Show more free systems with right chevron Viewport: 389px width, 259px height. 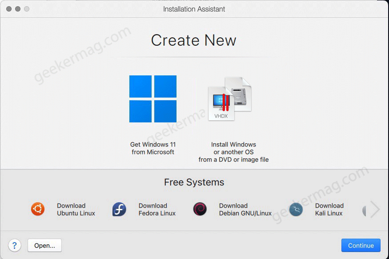pos(375,209)
